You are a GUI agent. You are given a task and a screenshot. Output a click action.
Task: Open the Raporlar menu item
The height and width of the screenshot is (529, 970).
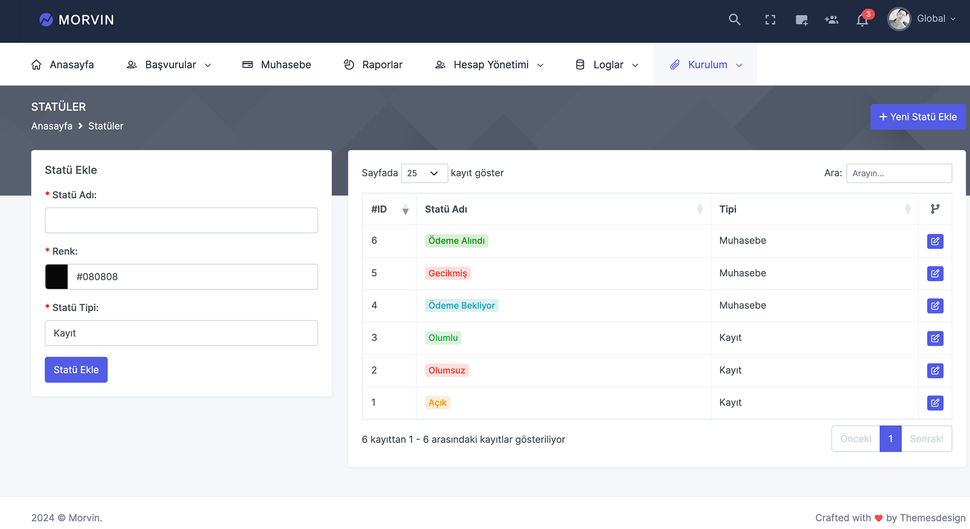[373, 65]
